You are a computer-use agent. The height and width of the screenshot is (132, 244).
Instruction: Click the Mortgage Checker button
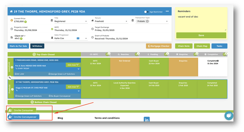click(x=159, y=46)
